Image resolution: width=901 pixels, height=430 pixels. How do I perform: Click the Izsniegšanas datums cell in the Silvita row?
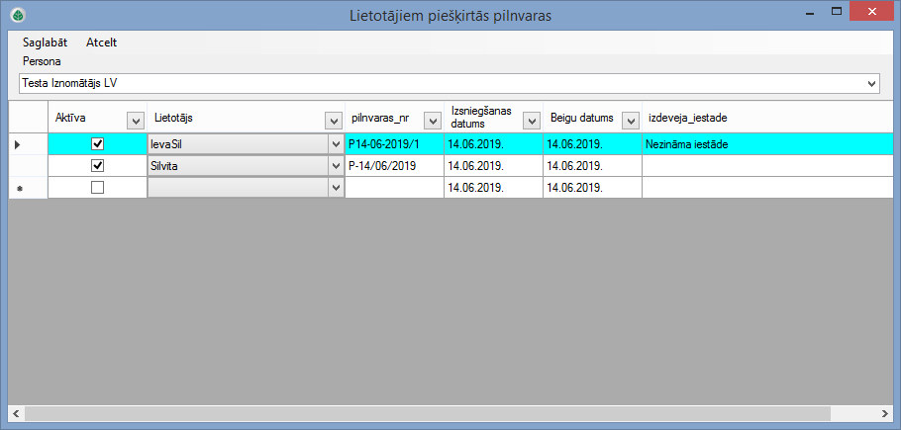tap(494, 166)
